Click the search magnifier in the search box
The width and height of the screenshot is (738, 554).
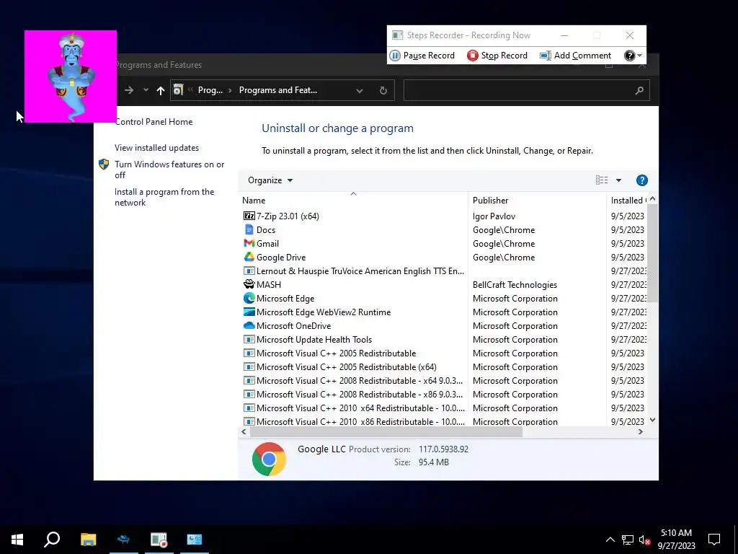point(639,90)
